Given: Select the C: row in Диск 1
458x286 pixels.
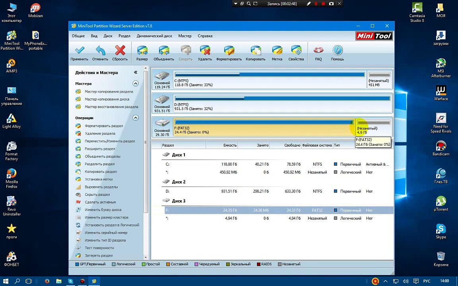Looking at the screenshot, I should point(277,164).
